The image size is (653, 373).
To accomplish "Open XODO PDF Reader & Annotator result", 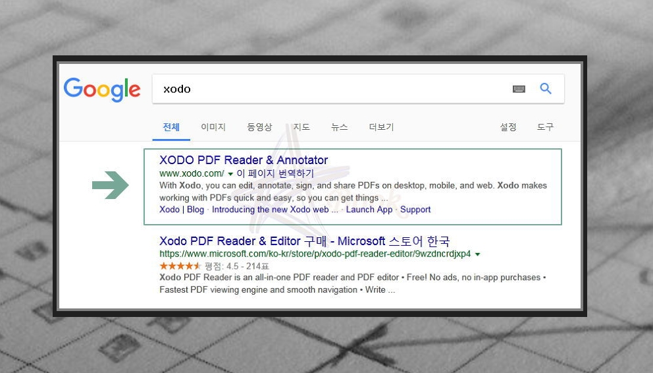I will [x=244, y=160].
